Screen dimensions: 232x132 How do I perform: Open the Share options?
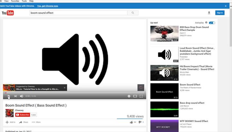click(24, 122)
